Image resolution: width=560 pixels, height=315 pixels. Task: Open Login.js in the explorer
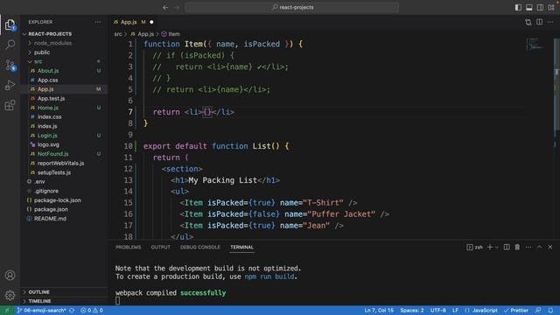[47, 136]
